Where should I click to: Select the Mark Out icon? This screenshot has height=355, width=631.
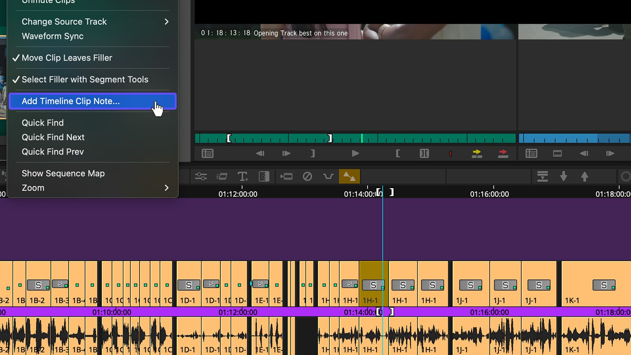tap(312, 153)
